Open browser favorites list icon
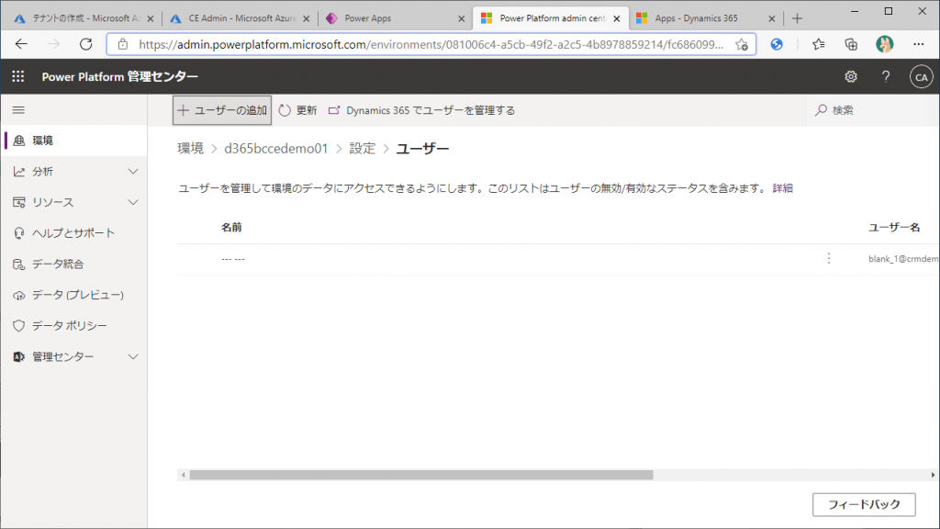 [818, 44]
